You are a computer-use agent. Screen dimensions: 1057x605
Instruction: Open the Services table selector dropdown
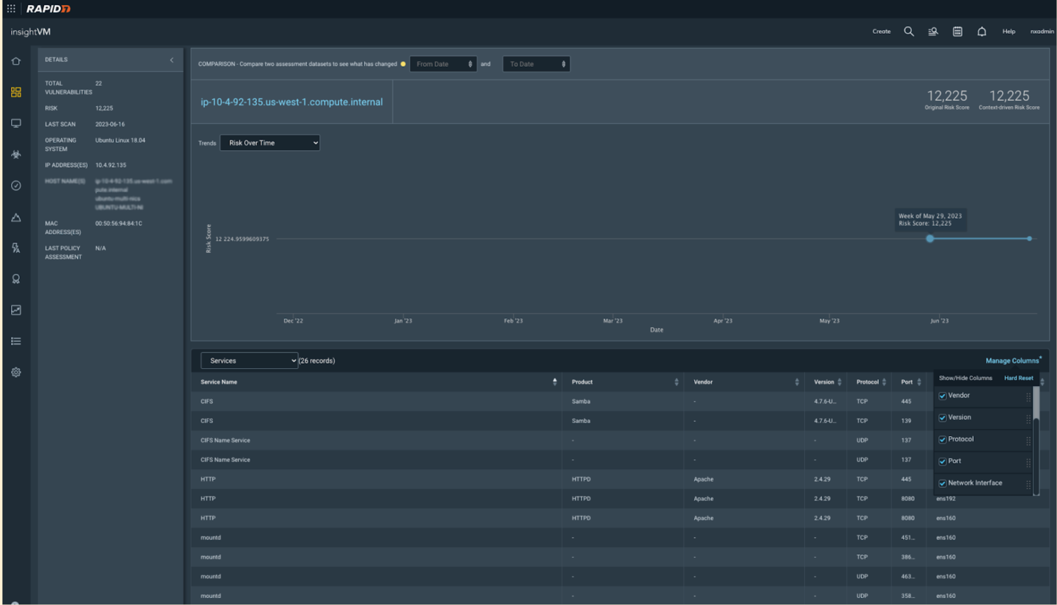pyautogui.click(x=249, y=361)
